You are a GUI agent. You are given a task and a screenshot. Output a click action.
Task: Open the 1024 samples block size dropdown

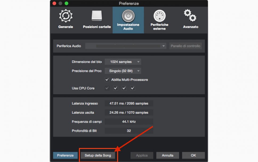click(123, 62)
